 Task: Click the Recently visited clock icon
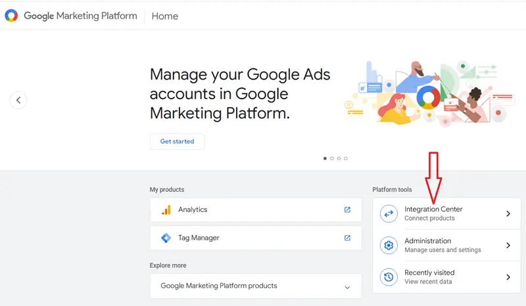coord(389,277)
